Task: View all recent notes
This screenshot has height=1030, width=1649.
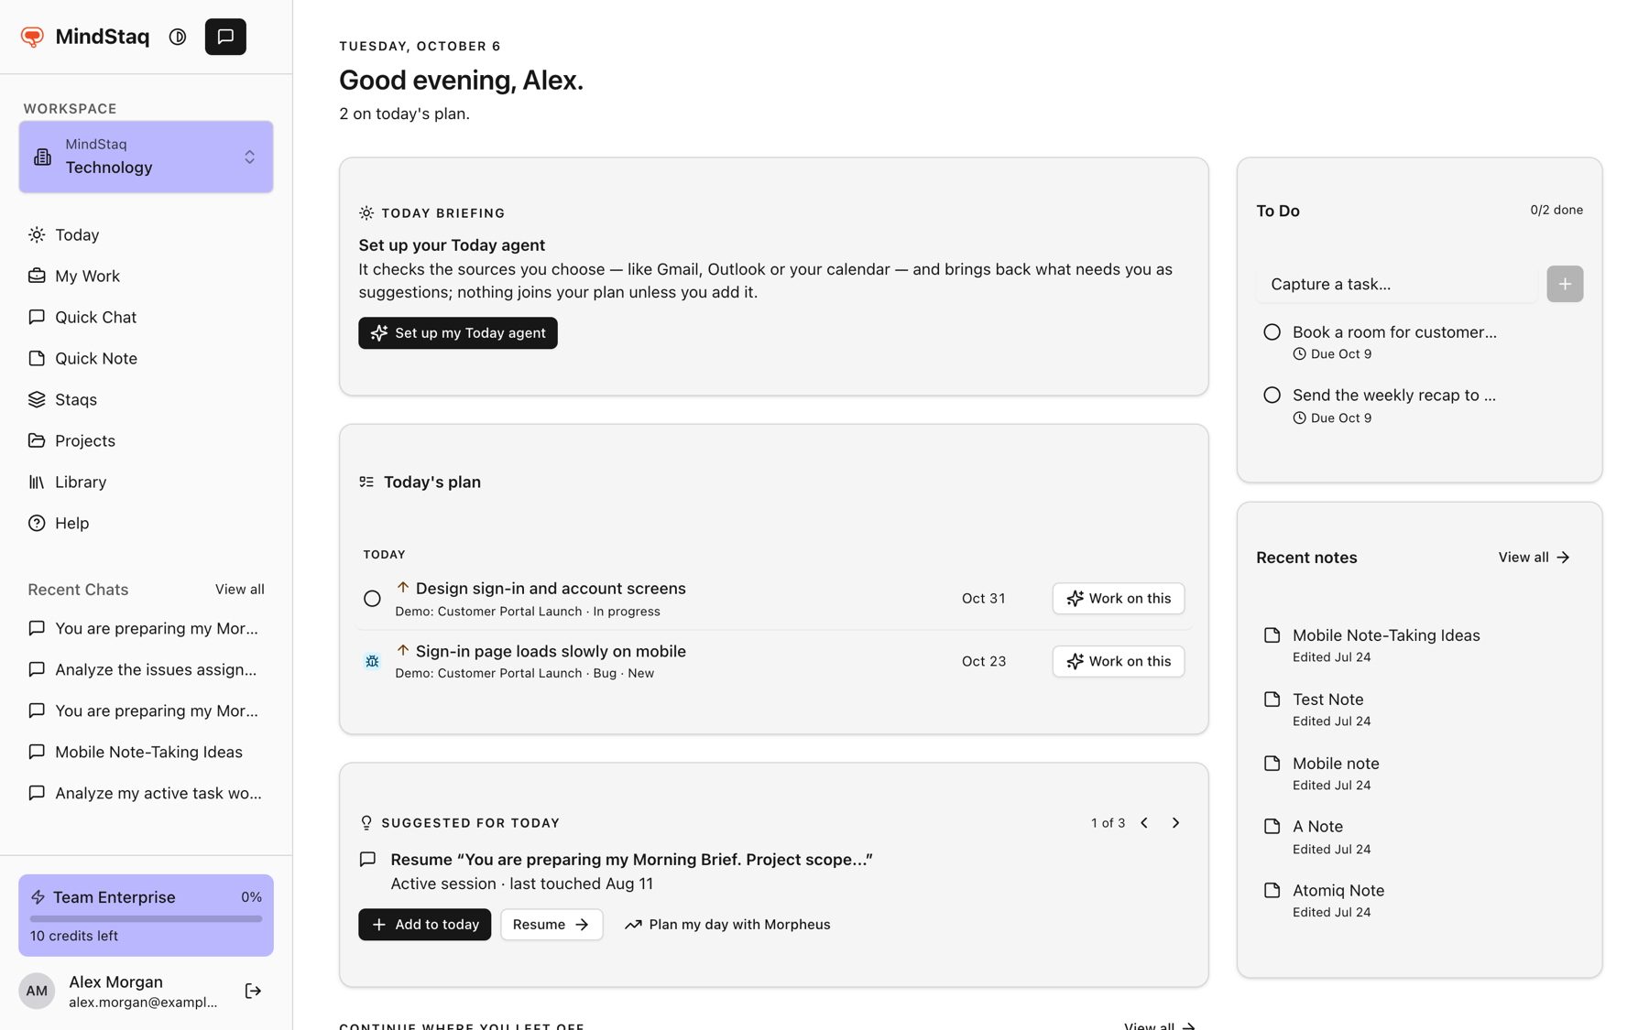Action: 1534,558
